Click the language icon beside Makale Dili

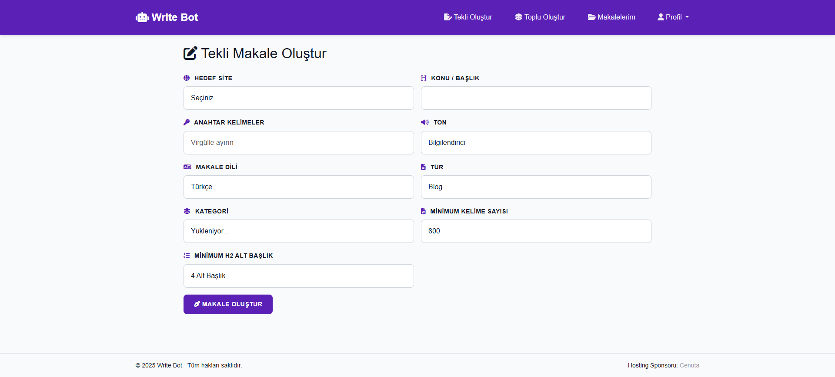coord(187,167)
